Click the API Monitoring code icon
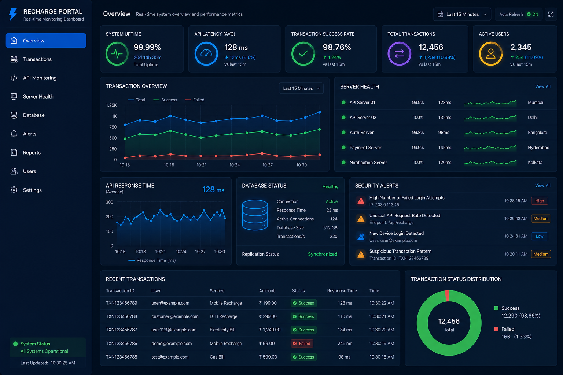563x375 pixels. click(x=14, y=78)
